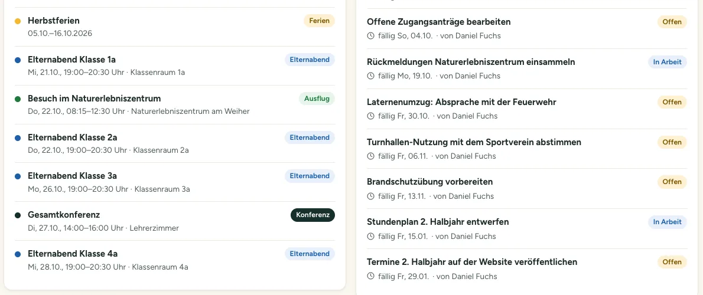703x295 pixels.
Task: Open task 'Stundenplan 2. Halbjahr entwerfen'
Action: (527, 229)
